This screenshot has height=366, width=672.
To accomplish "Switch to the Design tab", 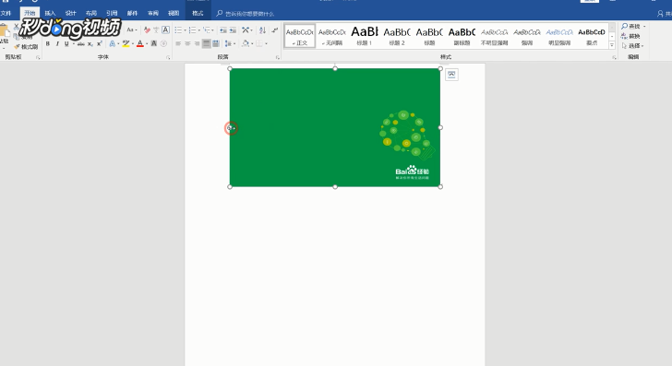I will click(x=71, y=13).
